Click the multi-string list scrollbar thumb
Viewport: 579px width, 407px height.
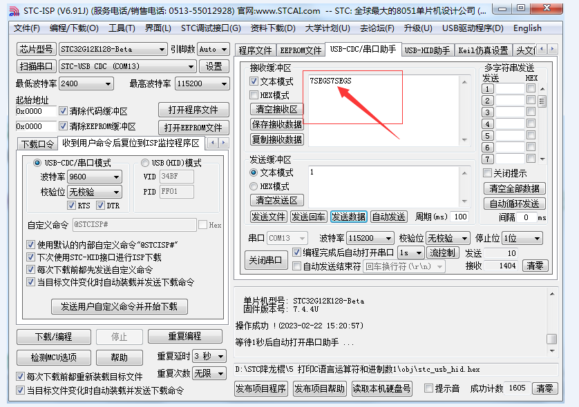[542, 101]
